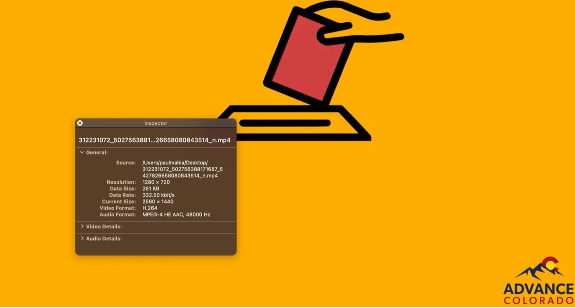575x308 pixels.
Task: Click the Advance Colorado logo text
Action: (x=539, y=294)
